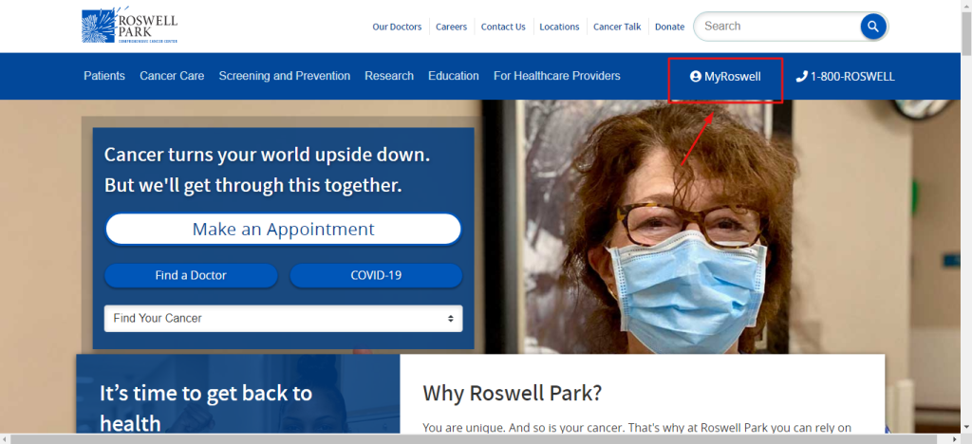Click the horizontal scrollbar track
The height and width of the screenshot is (444, 972).
coord(480,439)
